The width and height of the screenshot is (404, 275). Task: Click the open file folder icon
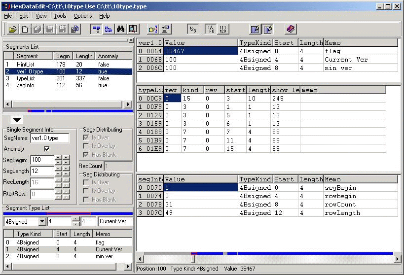[x=12, y=30]
